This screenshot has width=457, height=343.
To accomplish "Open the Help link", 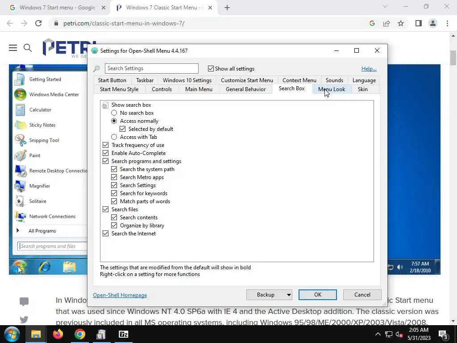I will pyautogui.click(x=369, y=69).
